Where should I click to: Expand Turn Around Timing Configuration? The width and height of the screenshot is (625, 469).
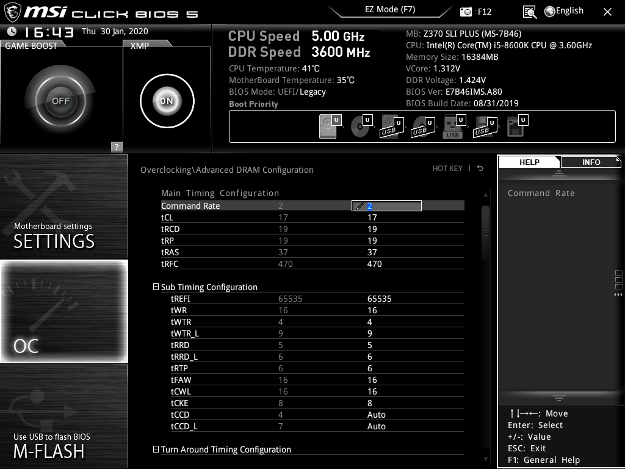pos(156,449)
